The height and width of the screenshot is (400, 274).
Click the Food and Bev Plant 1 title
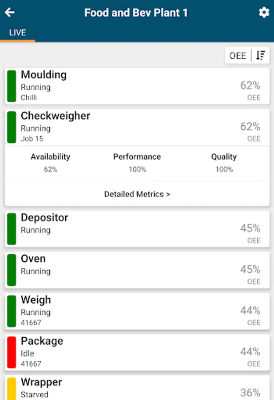[x=136, y=12]
